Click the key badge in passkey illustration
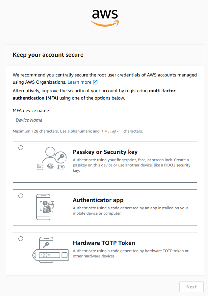208x296 pixels. (61, 157)
